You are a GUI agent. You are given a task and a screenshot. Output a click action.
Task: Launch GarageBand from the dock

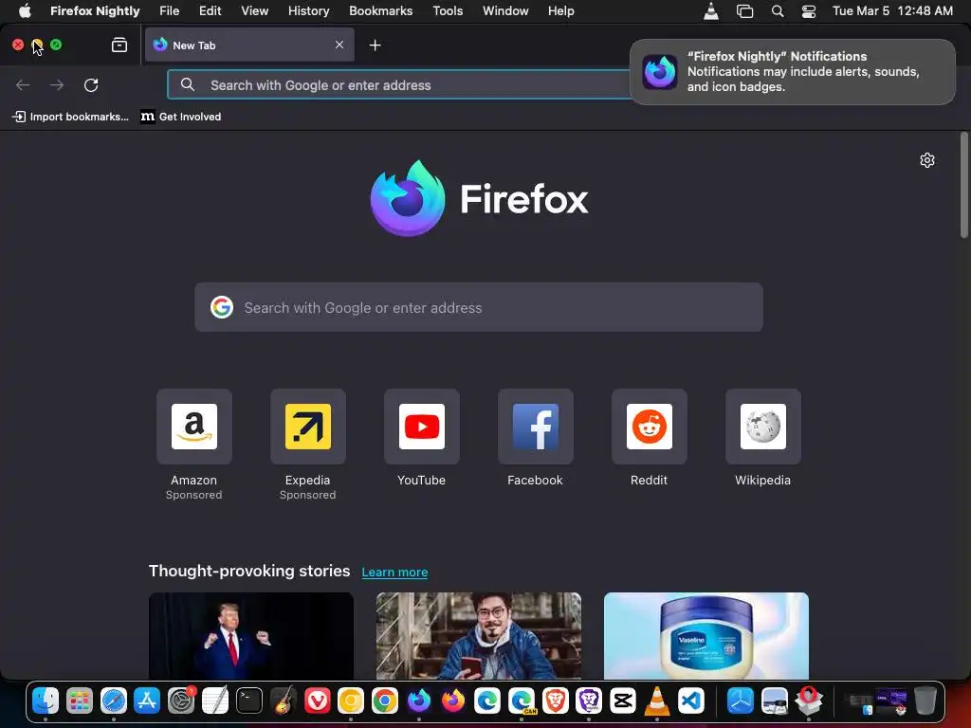pos(283,701)
